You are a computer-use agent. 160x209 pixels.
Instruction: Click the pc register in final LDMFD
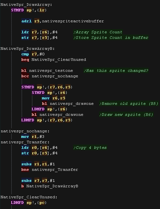tap(42, 203)
